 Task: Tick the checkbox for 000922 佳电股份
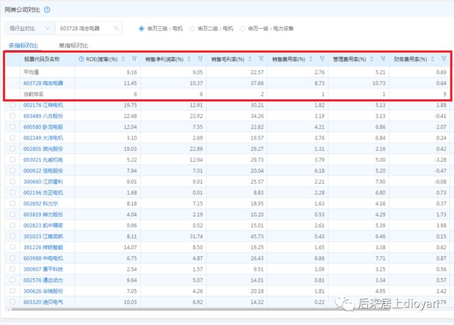(x=13, y=171)
